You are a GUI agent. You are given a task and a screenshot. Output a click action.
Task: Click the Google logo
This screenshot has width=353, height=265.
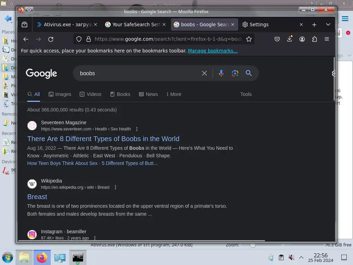[41, 73]
